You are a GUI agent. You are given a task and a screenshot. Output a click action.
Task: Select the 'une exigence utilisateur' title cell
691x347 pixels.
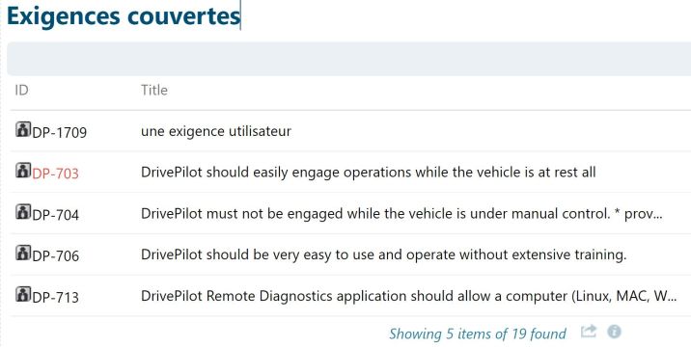click(216, 131)
